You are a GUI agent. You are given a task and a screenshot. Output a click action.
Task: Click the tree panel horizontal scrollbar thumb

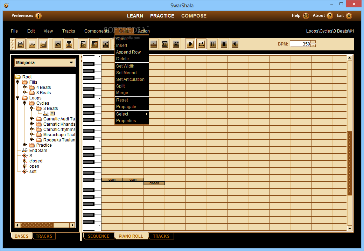point(37,225)
